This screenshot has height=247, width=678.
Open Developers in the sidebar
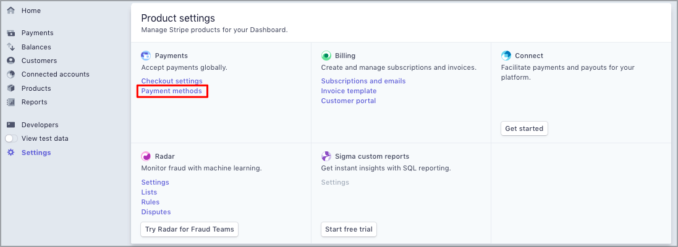click(40, 125)
